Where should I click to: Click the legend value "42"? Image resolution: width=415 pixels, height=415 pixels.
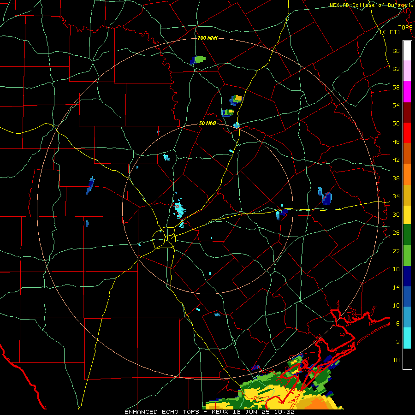click(396, 160)
